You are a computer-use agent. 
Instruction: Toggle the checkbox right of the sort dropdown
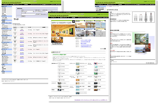point(48,14)
